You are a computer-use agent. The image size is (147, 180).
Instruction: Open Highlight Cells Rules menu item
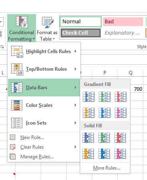click(x=44, y=51)
